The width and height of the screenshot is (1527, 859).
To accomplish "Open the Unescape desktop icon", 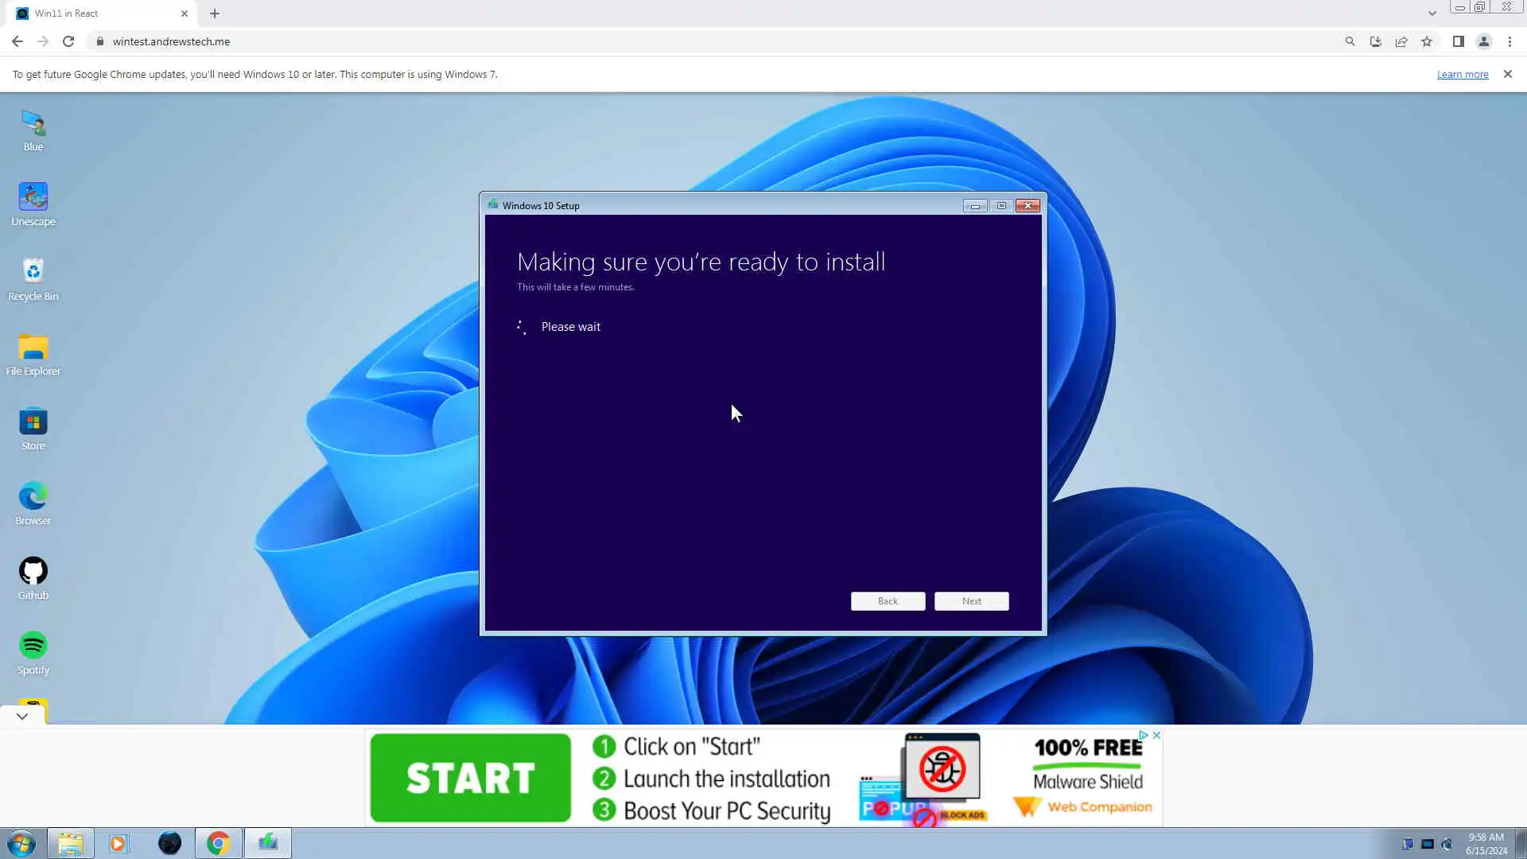I will pos(33,197).
